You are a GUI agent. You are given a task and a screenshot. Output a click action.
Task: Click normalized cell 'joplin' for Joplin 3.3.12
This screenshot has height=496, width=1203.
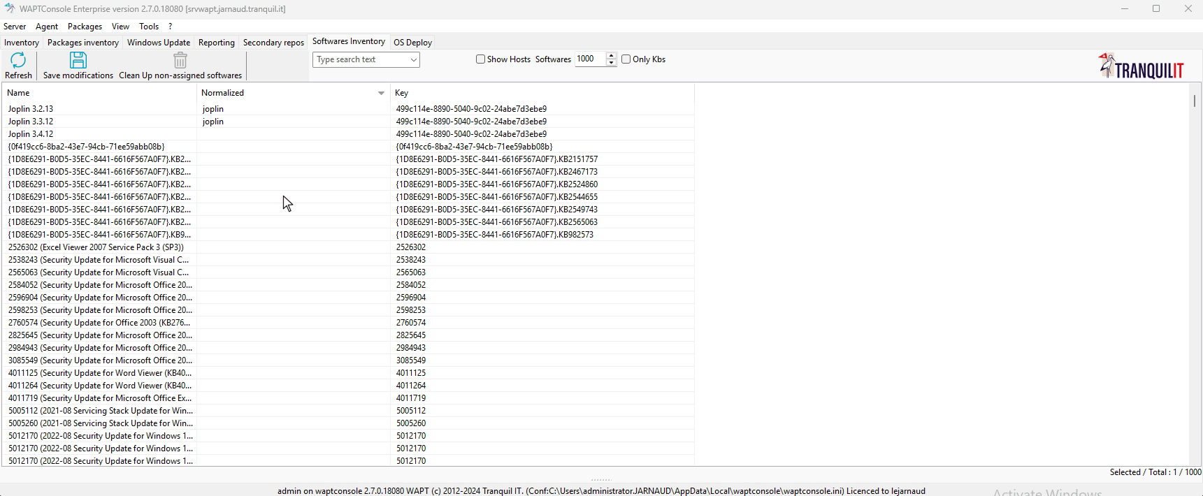point(213,122)
